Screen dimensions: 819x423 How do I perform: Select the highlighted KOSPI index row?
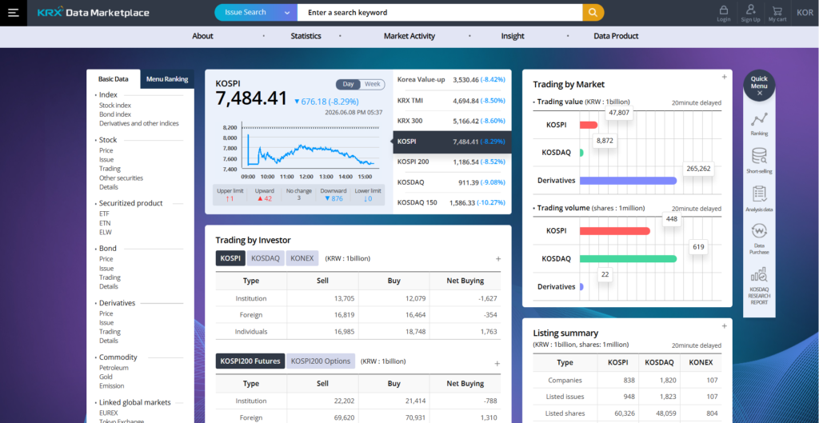coord(452,142)
